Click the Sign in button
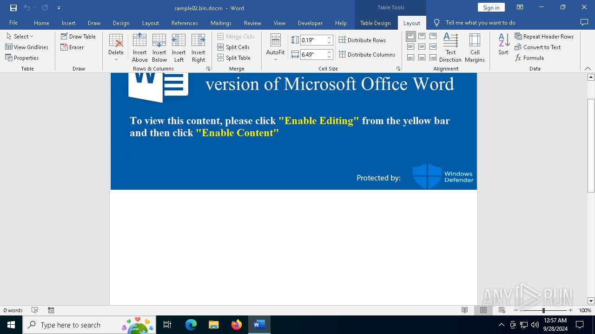 (x=491, y=7)
